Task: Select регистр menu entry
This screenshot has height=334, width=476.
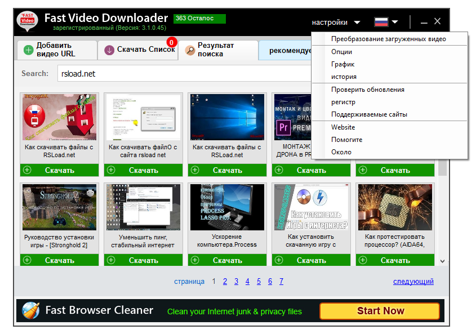Action: pos(389,102)
